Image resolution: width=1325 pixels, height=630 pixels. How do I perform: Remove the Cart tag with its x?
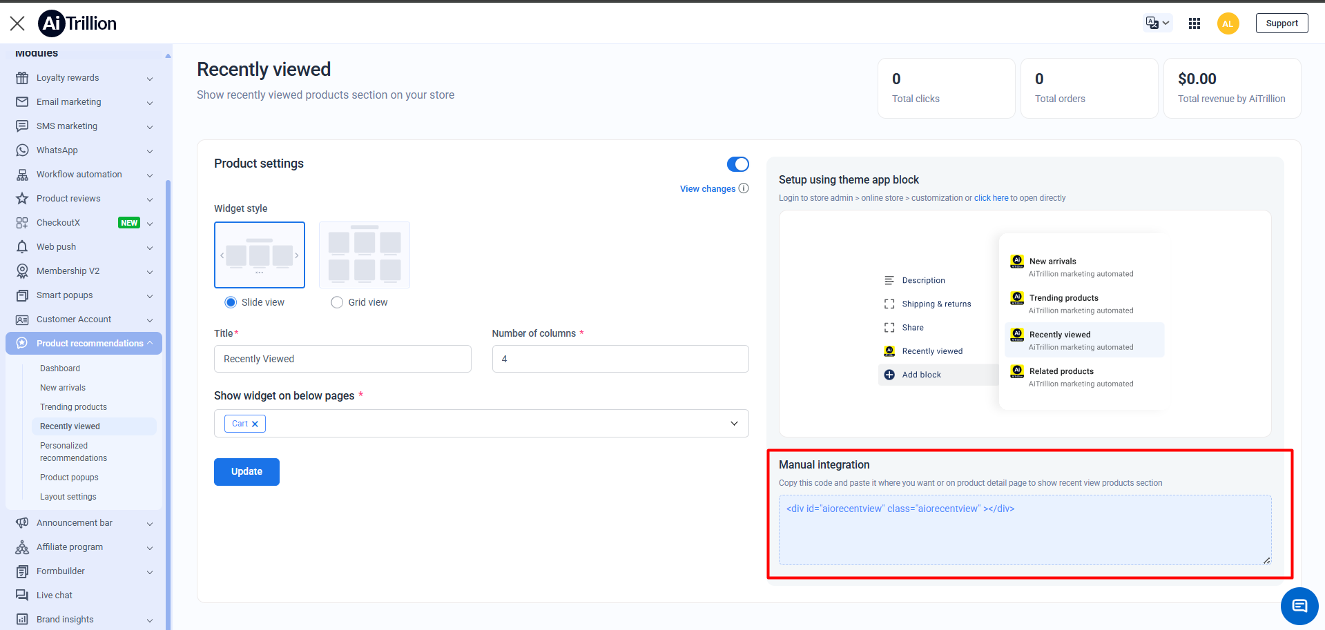point(255,424)
